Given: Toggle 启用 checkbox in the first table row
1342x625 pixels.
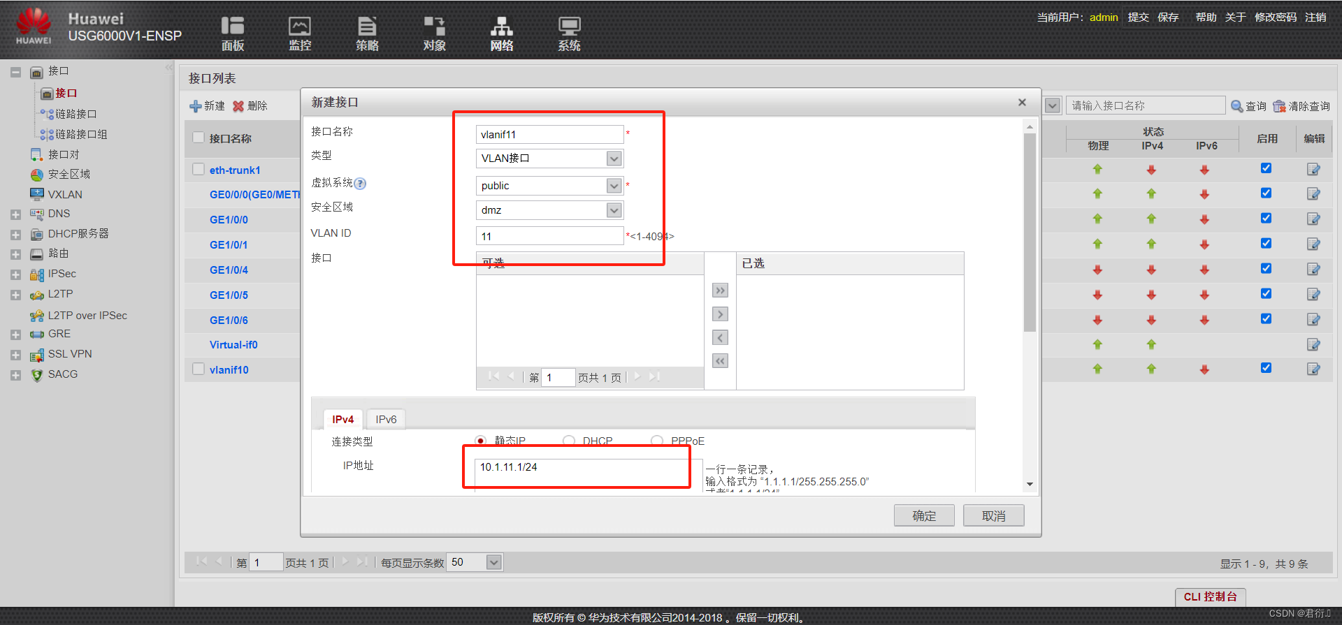Looking at the screenshot, I should click(x=1266, y=168).
